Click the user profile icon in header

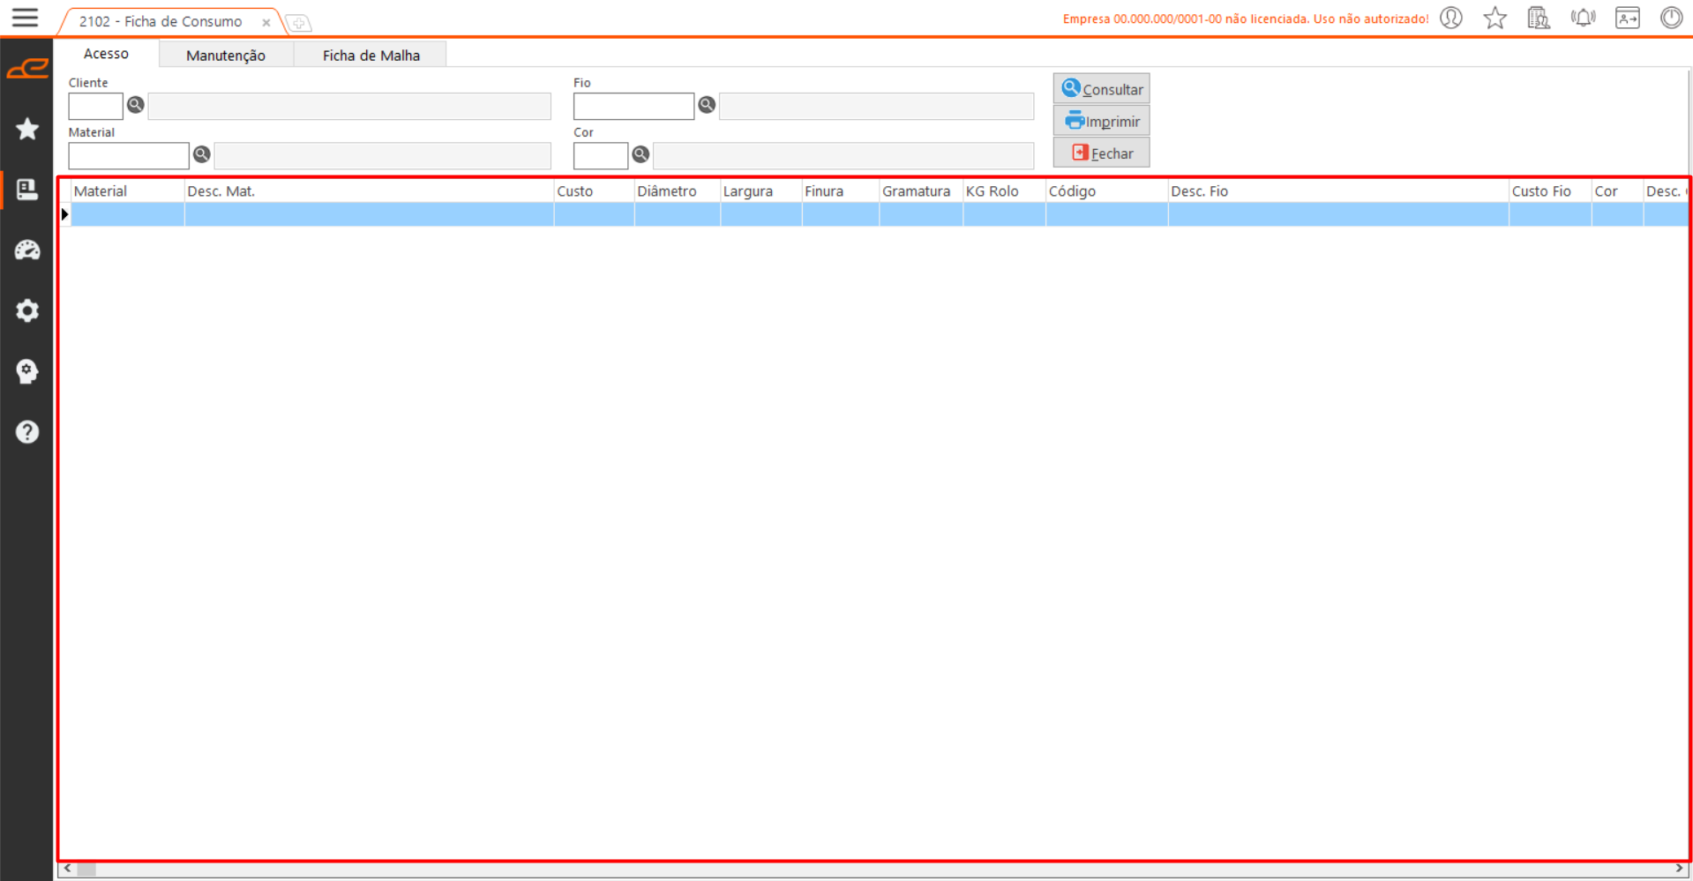[1451, 18]
